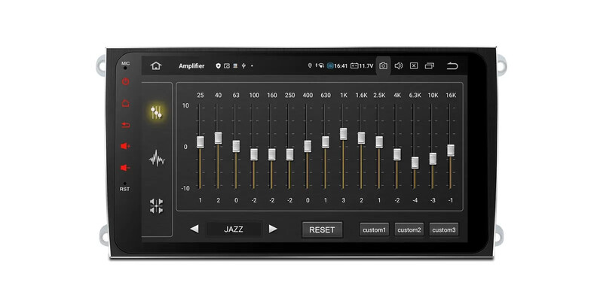
Task: Switch to the previous equalizer preset
Action: coord(194,229)
